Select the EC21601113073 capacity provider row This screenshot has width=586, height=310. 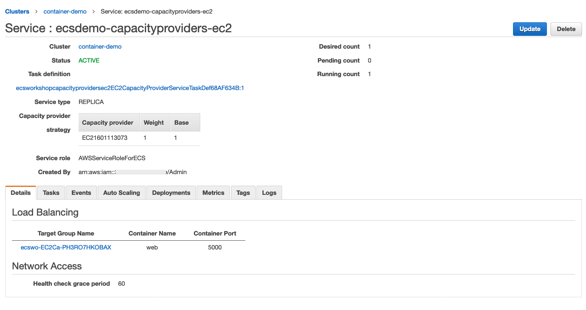[x=104, y=137]
